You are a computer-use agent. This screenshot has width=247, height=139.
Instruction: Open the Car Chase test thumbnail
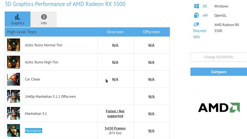[x=14, y=79]
